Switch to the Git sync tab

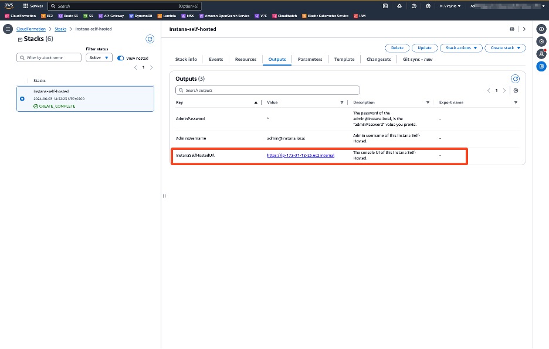pos(418,60)
